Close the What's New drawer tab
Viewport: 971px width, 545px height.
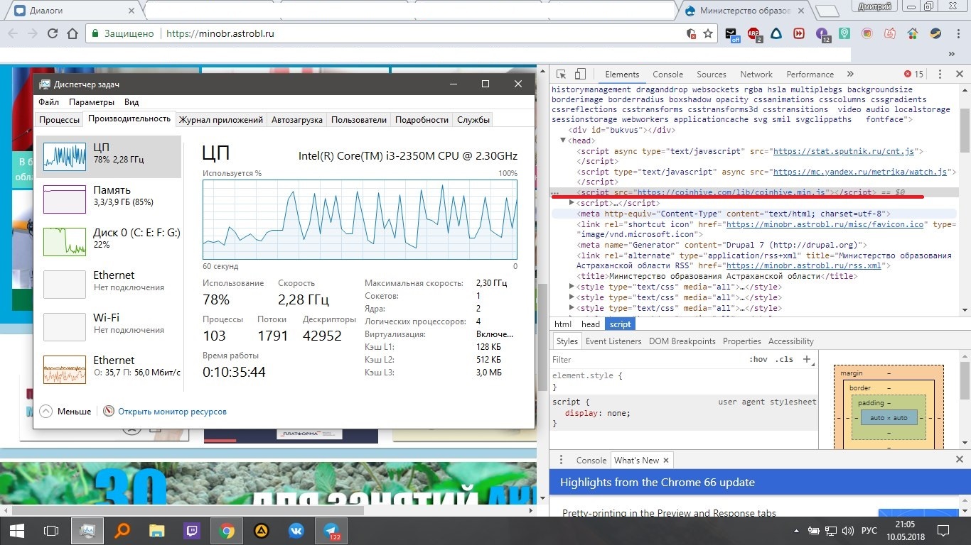[x=665, y=460]
